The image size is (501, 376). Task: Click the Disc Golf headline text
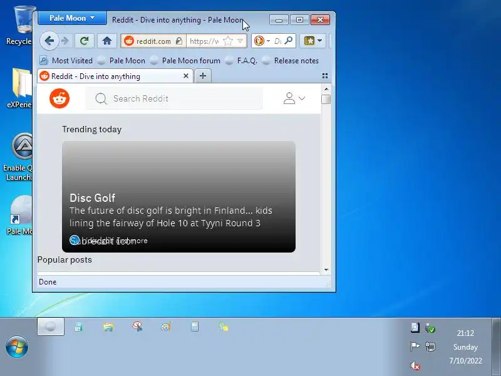pos(92,198)
